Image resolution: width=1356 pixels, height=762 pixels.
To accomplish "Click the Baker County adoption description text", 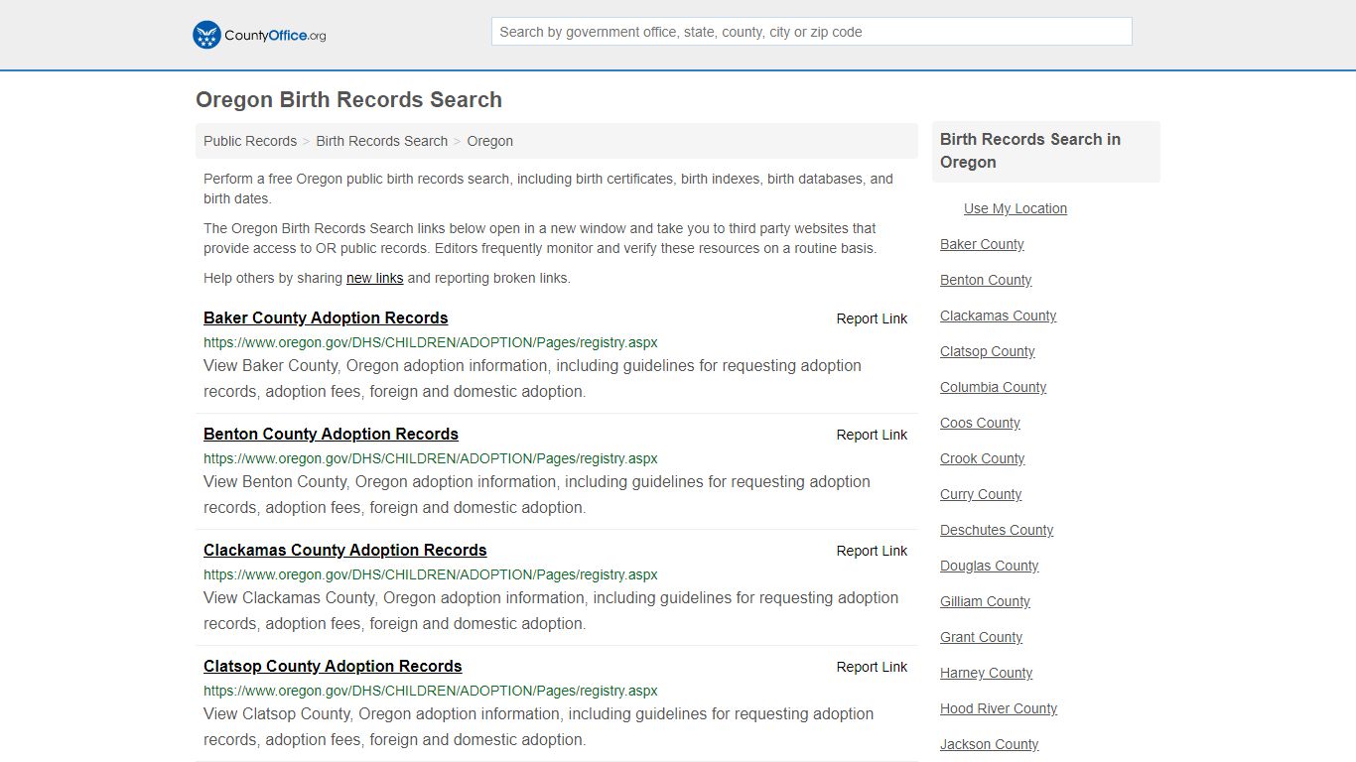I will point(532,378).
